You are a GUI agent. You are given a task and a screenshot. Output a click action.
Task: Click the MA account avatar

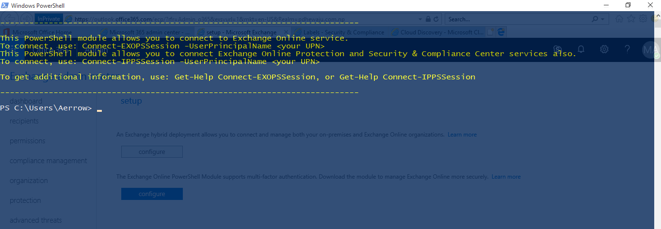pos(650,49)
